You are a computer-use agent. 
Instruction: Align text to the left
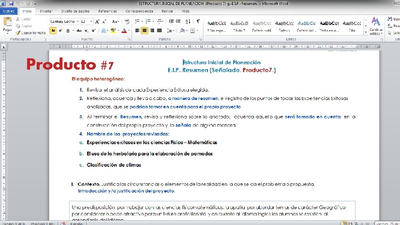[x=137, y=30]
